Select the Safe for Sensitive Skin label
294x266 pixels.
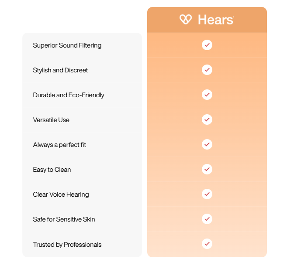pos(64,219)
